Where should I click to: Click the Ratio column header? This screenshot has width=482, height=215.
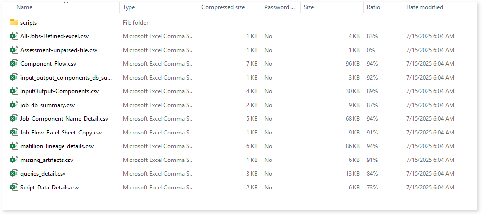[x=373, y=7]
